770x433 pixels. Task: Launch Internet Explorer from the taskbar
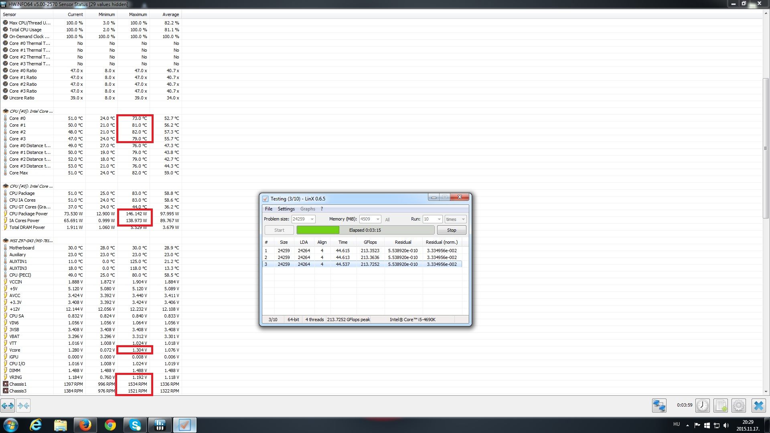(36, 425)
